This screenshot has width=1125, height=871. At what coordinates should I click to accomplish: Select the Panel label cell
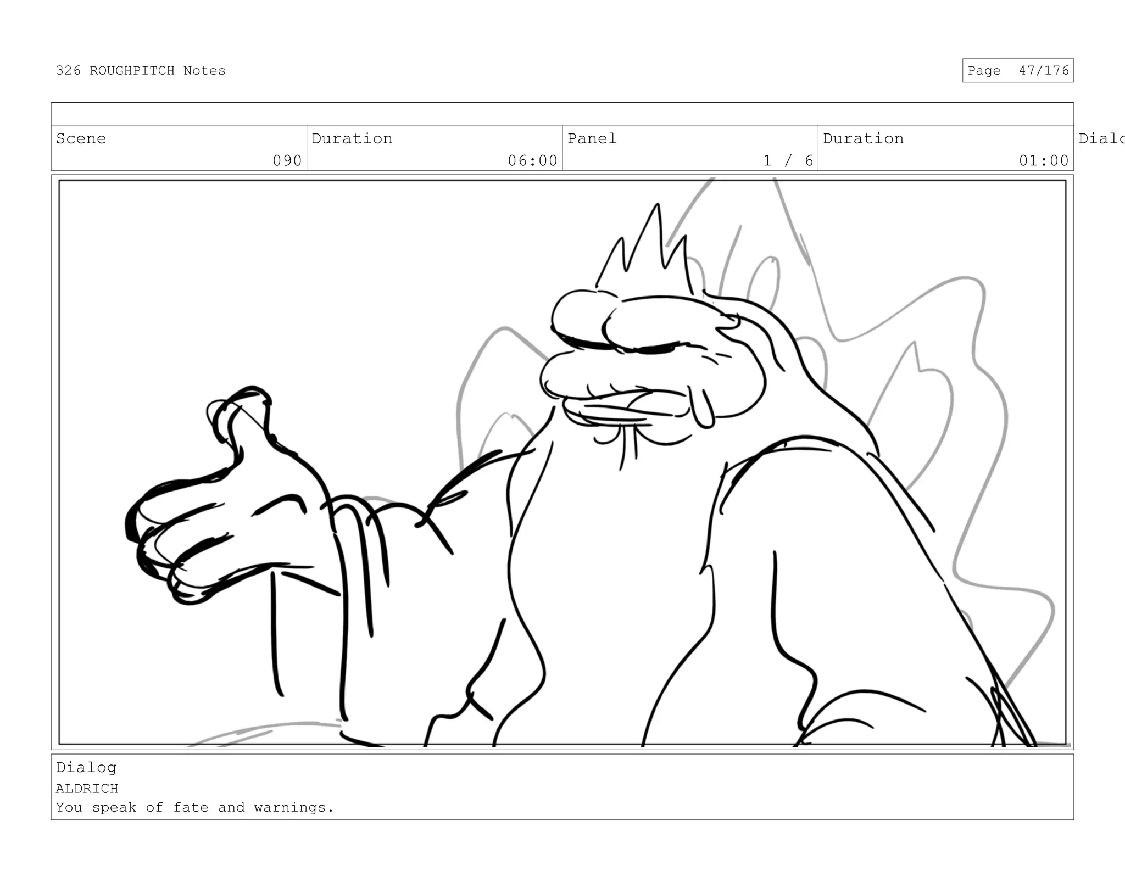click(x=592, y=138)
